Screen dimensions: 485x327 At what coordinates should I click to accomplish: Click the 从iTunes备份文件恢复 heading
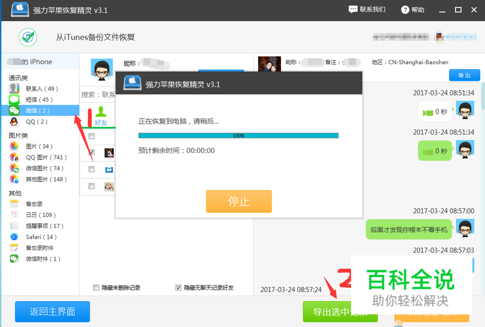[x=95, y=37]
